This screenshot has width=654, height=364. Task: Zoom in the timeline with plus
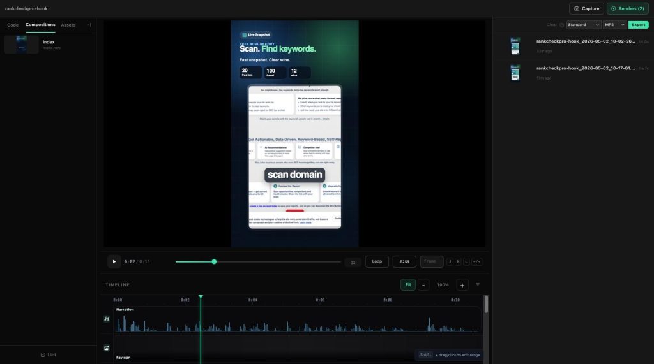pyautogui.click(x=462, y=285)
